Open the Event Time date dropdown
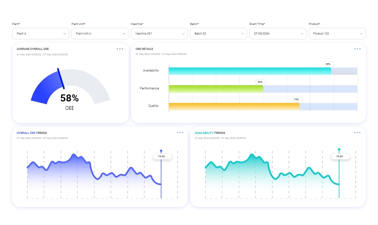Viewport: 378px width, 225px height. (278, 33)
